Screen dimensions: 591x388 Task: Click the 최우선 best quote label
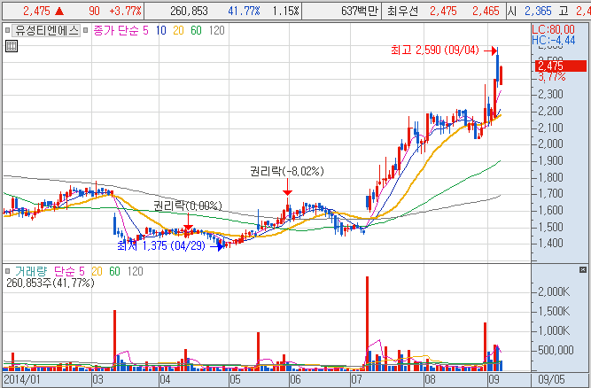coord(402,11)
